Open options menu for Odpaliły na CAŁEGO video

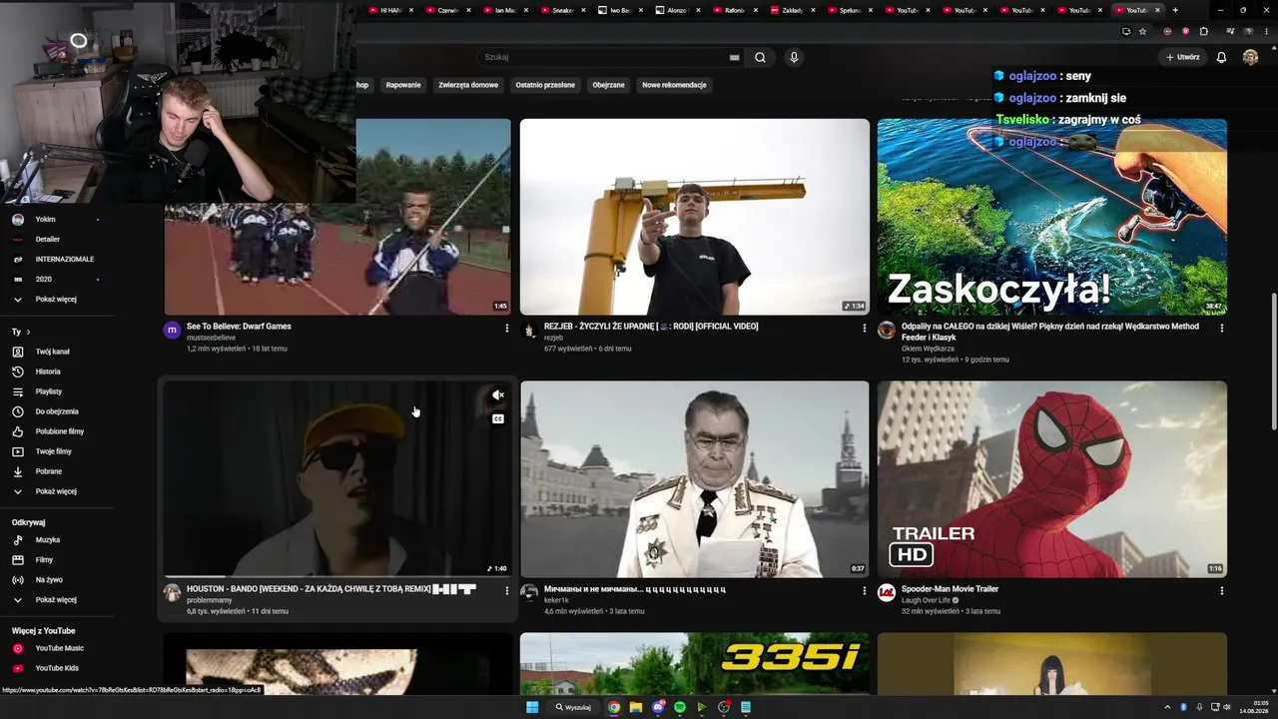click(1221, 329)
